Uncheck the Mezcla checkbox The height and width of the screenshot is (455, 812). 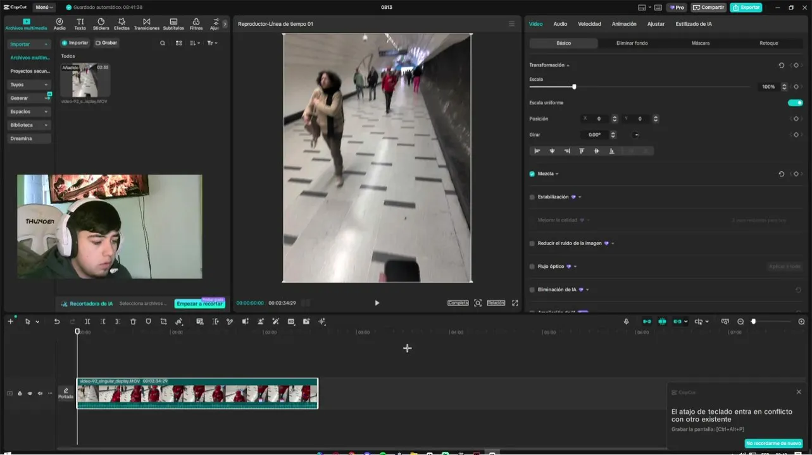[x=532, y=174]
